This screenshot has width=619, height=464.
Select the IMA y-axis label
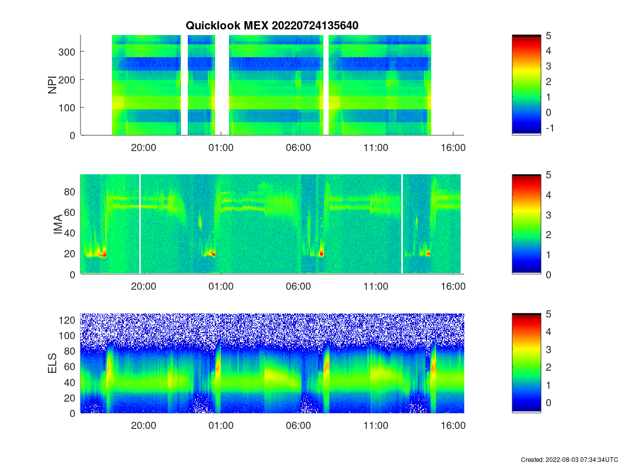point(57,224)
